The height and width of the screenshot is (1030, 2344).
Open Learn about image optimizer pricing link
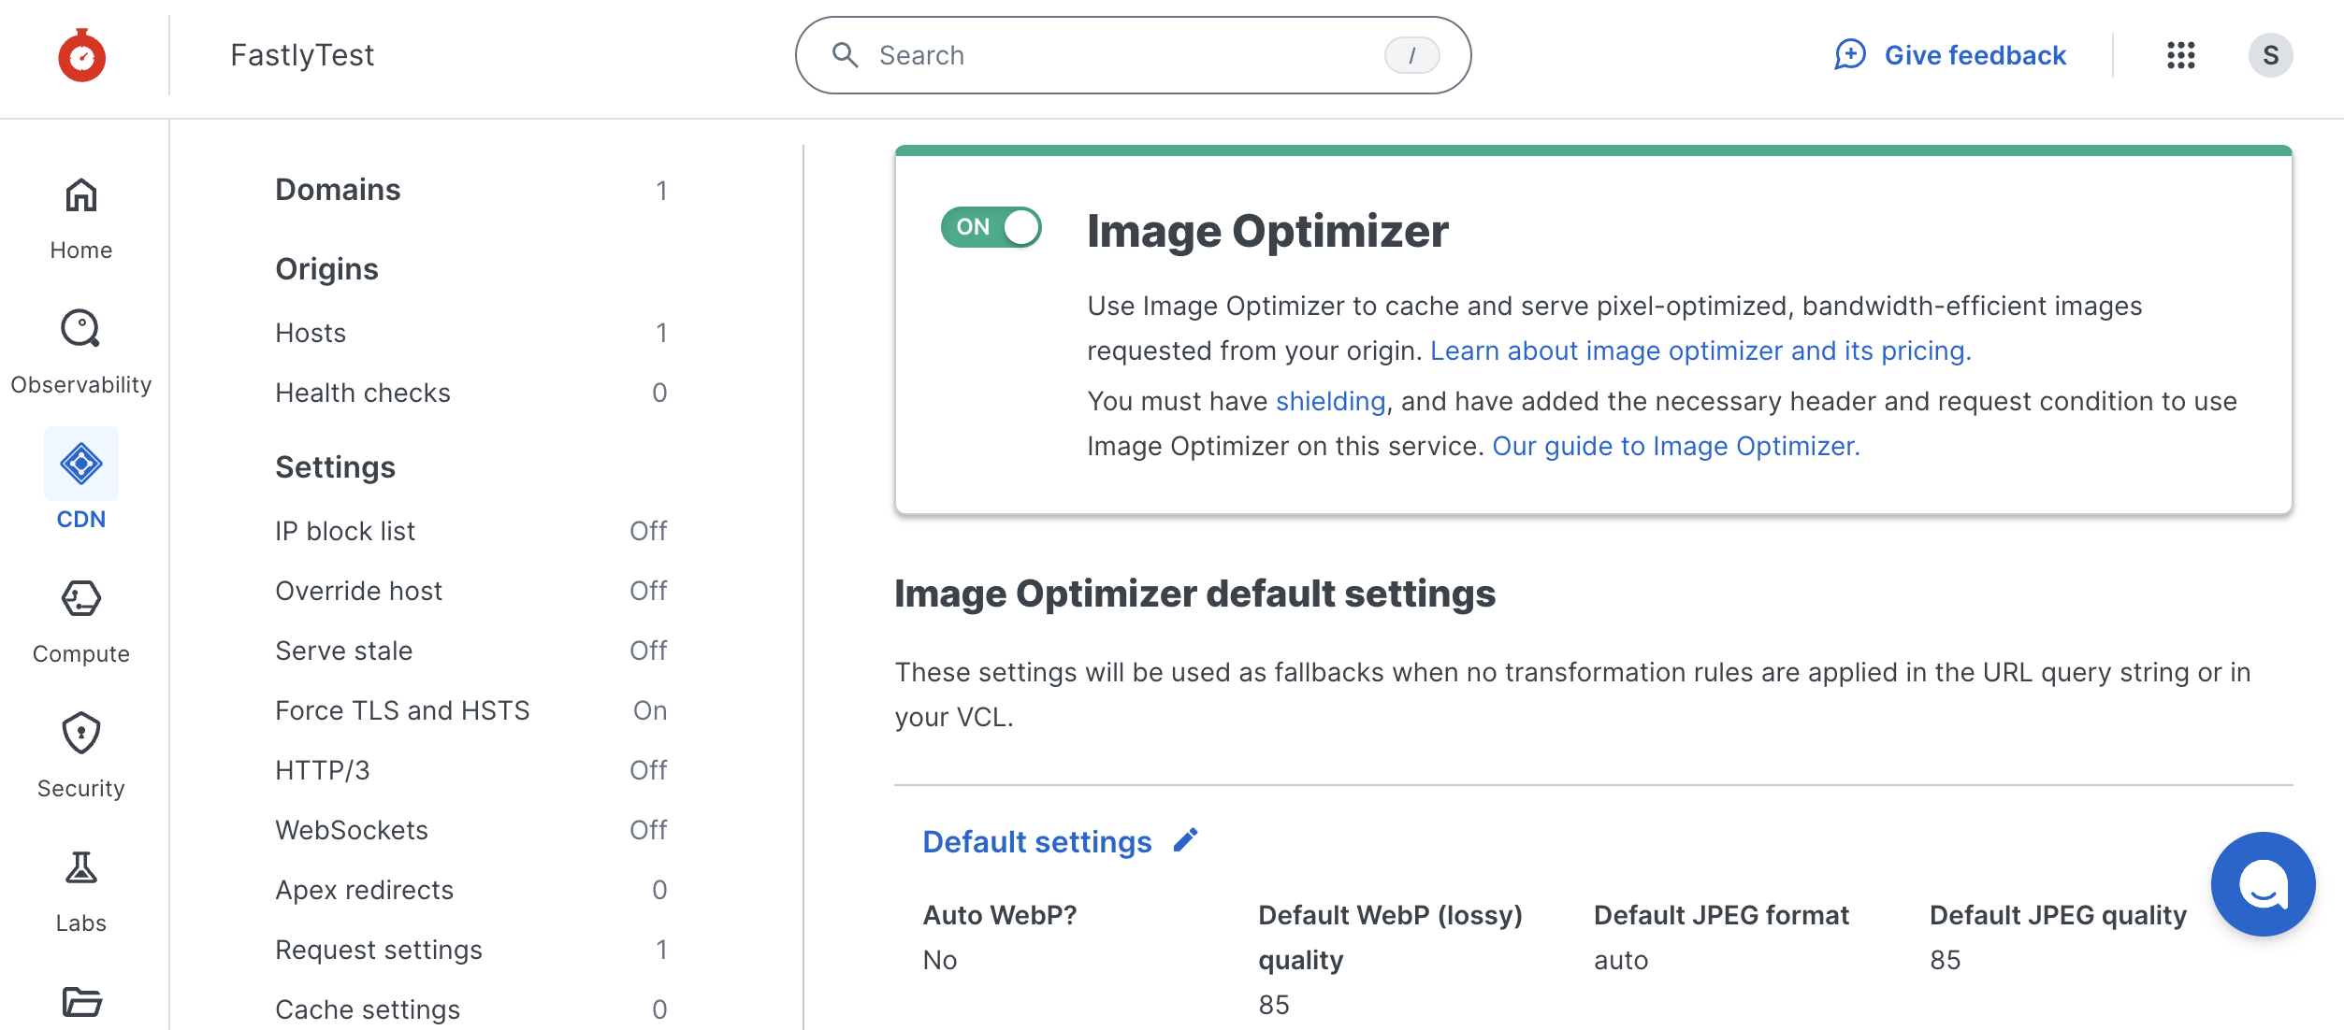[x=1700, y=350]
